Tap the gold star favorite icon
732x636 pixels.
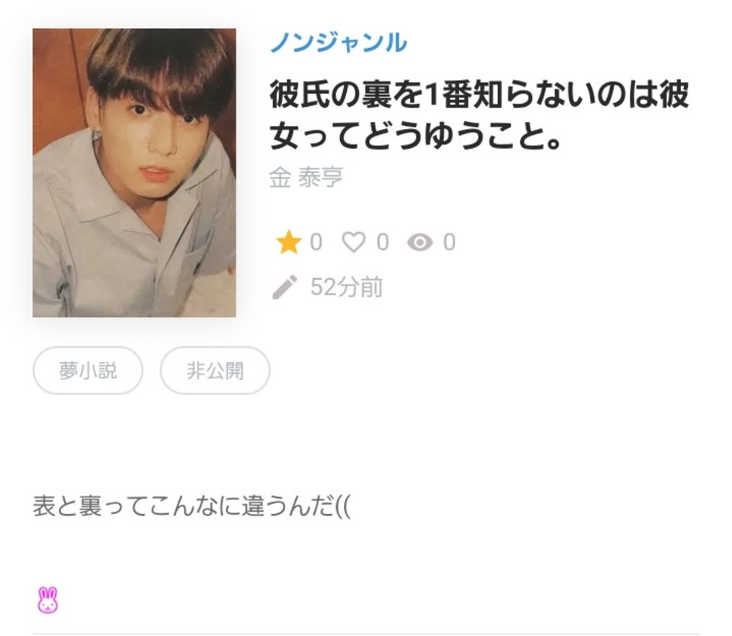[x=288, y=242]
